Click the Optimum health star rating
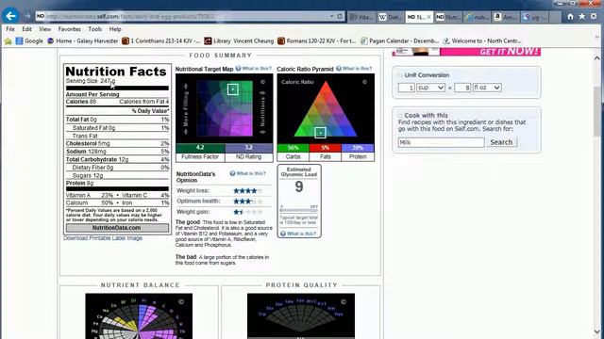Viewport: 604px width, 339px height. pyautogui.click(x=247, y=201)
